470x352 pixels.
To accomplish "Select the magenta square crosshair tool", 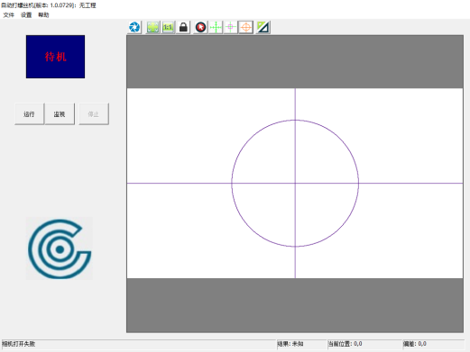I will (x=231, y=27).
